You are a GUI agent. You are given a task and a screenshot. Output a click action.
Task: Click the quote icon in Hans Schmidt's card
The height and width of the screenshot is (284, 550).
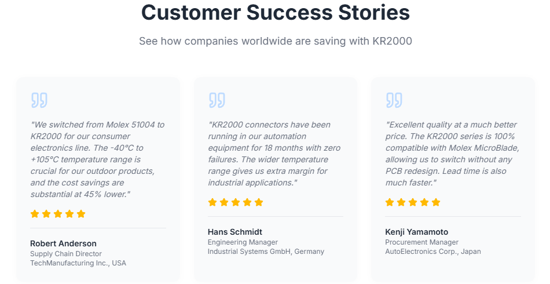[x=217, y=100]
